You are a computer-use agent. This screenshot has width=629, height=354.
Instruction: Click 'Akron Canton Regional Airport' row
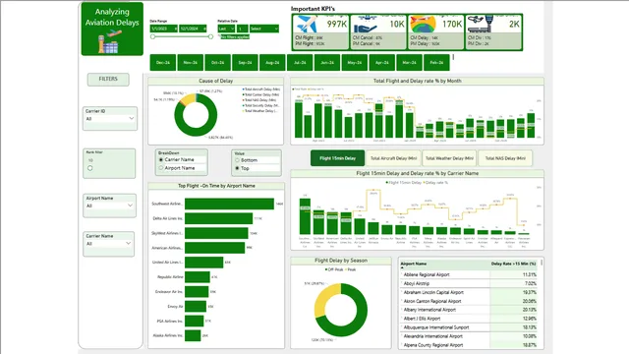point(469,301)
